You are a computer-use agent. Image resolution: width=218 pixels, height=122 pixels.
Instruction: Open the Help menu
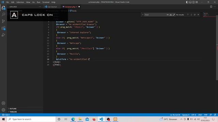point(53,2)
